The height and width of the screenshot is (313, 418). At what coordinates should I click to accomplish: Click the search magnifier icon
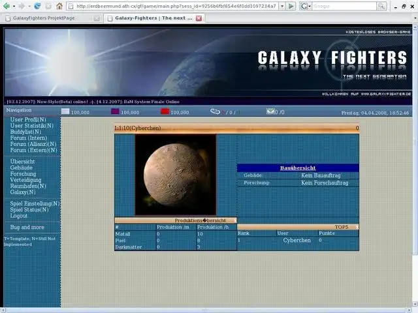pyautogui.click(x=381, y=6)
